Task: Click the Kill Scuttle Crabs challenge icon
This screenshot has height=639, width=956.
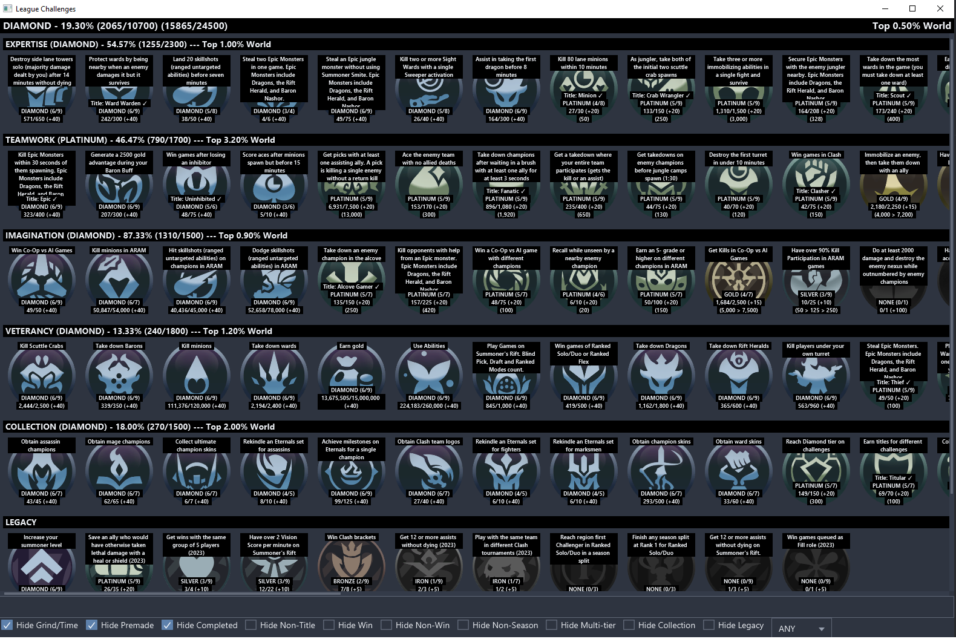Action: point(42,376)
